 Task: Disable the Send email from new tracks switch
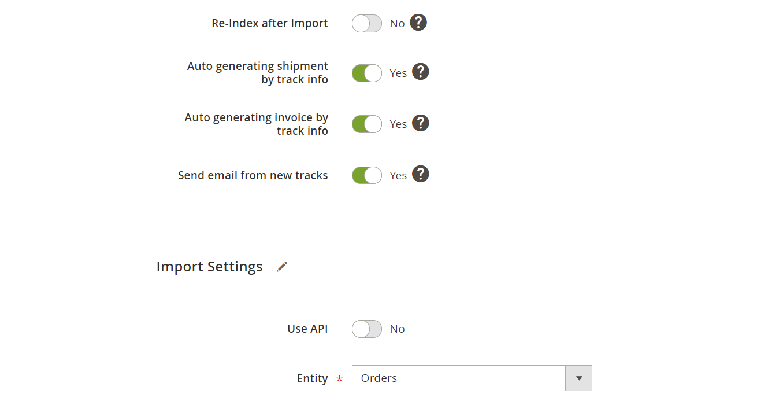[x=367, y=175]
